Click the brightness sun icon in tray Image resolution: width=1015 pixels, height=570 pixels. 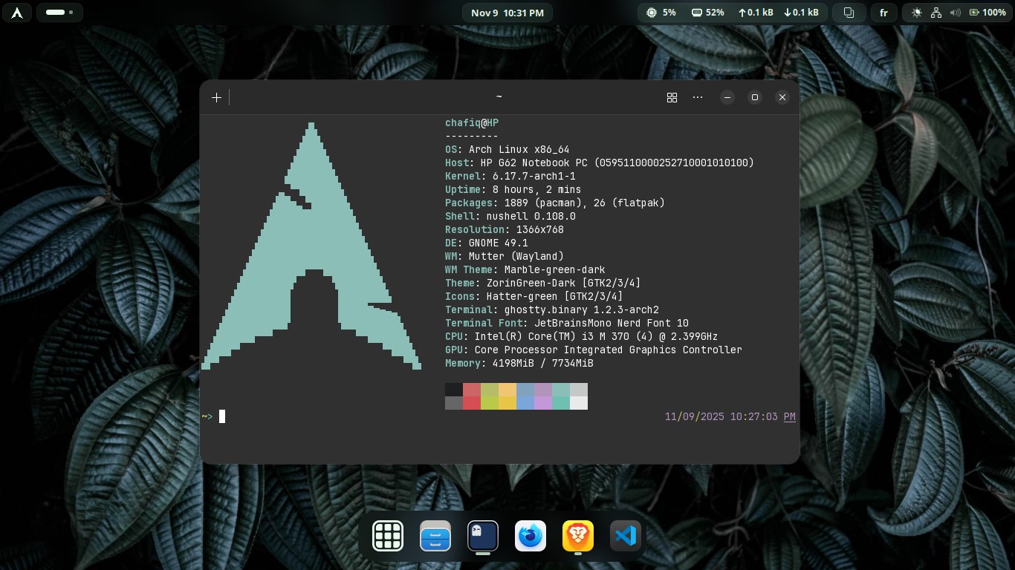[917, 13]
